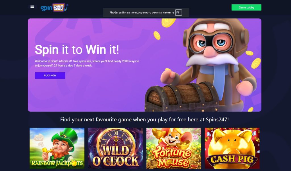Click the pilot's blue scarf
The width and height of the screenshot is (291, 171).
219,78
